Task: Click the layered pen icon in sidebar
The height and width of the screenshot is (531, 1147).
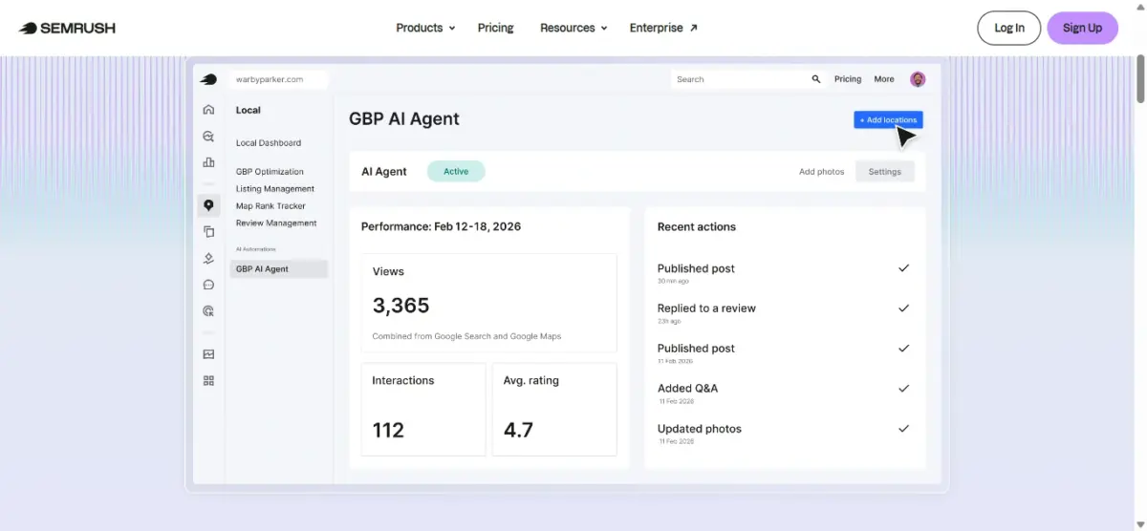Action: coord(208,258)
